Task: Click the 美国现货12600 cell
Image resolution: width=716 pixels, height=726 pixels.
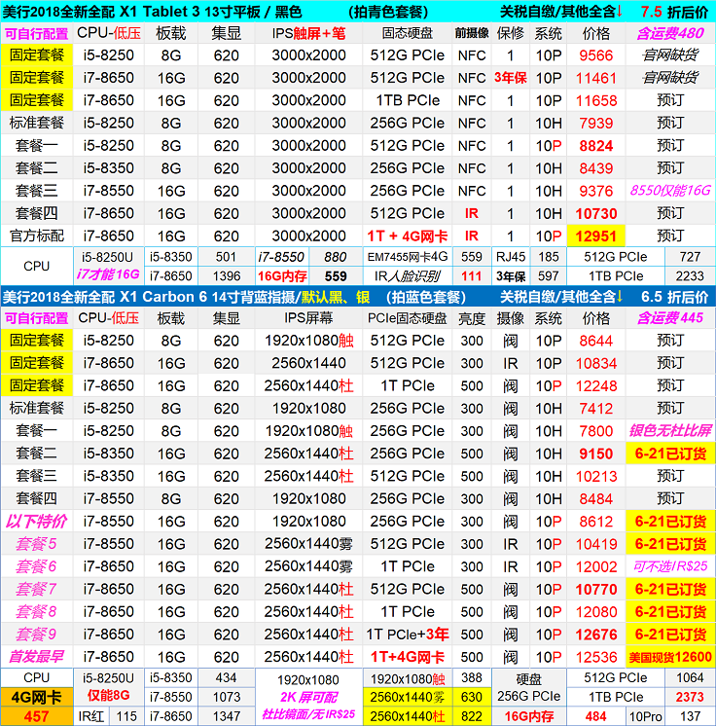Action: [x=669, y=657]
